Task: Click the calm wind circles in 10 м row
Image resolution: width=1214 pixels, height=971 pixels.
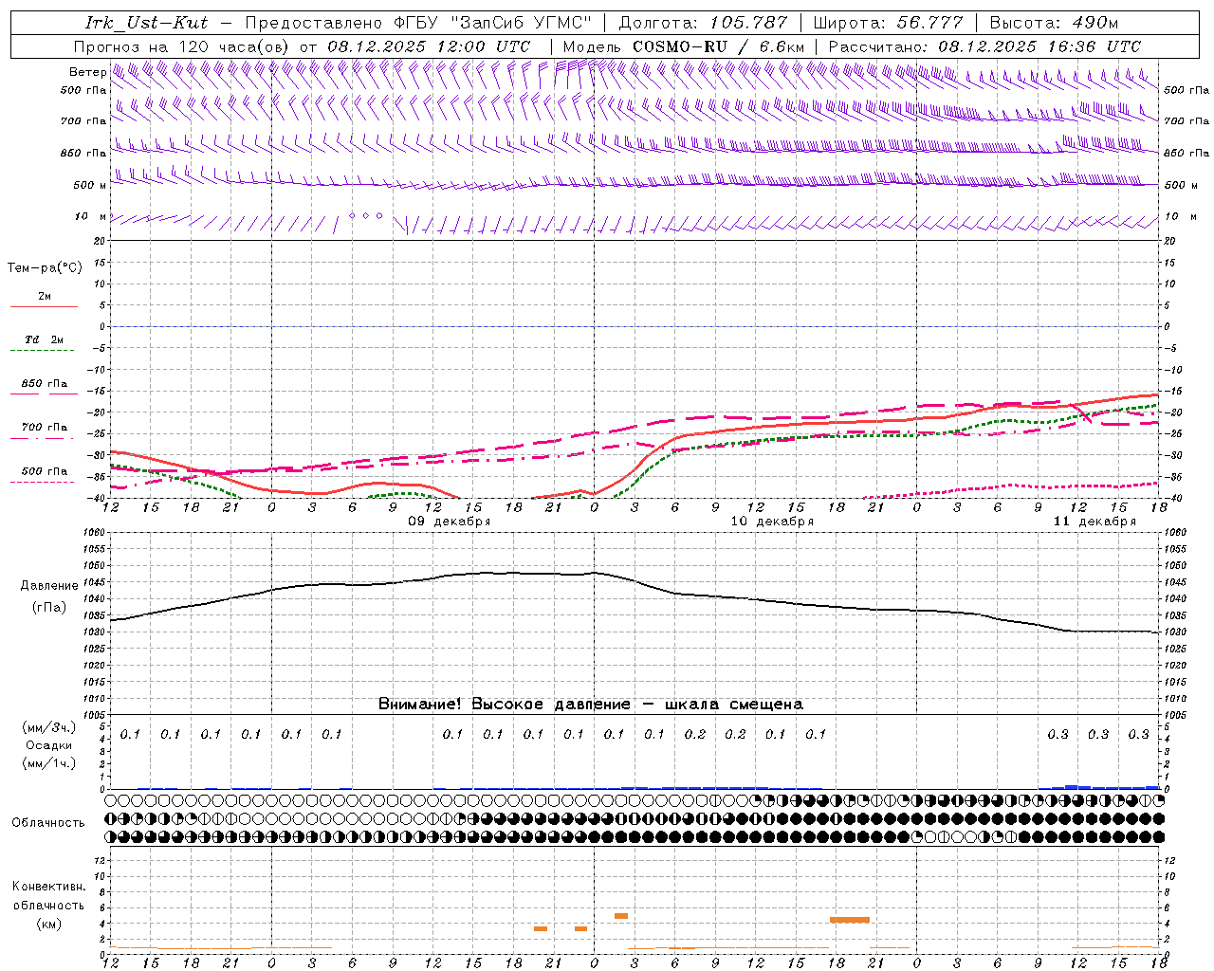Action: click(365, 216)
